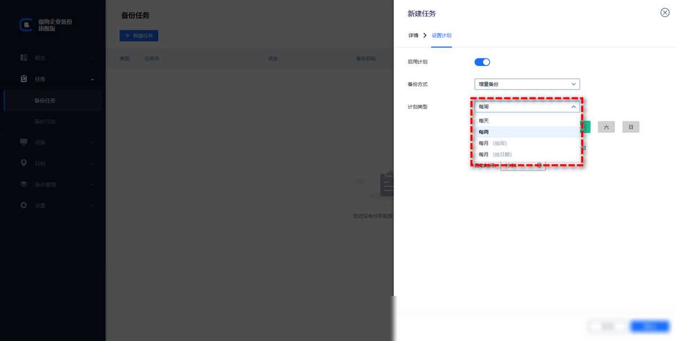Expand the 概览 sidebar section
This screenshot has width=675, height=341.
[x=92, y=58]
